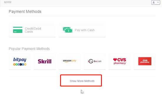Pick the Skrill payment logo
The image size is (162, 108).
[45, 61]
